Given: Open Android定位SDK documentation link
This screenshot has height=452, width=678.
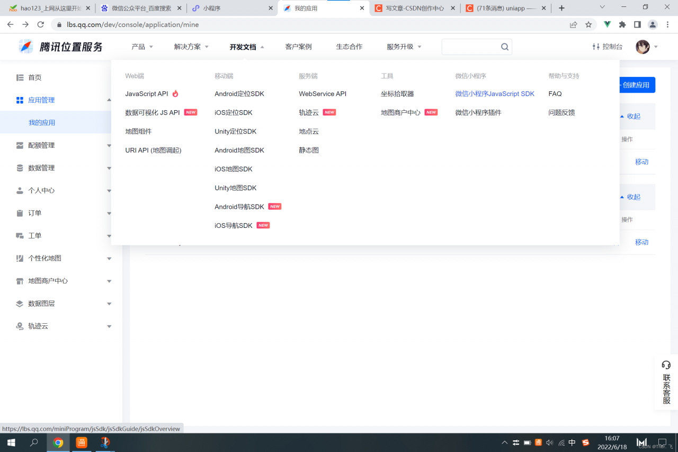Looking at the screenshot, I should click(239, 94).
